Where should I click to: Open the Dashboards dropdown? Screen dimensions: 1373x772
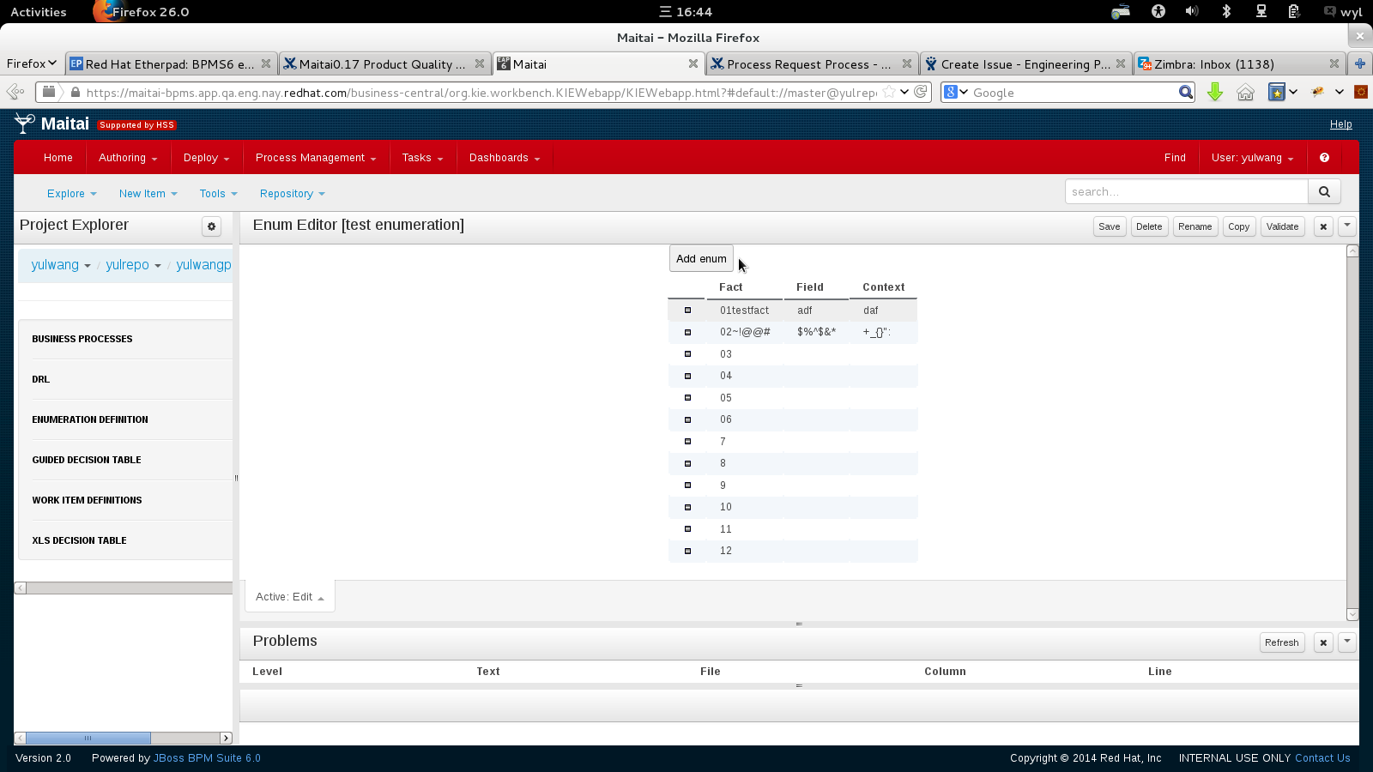(505, 158)
